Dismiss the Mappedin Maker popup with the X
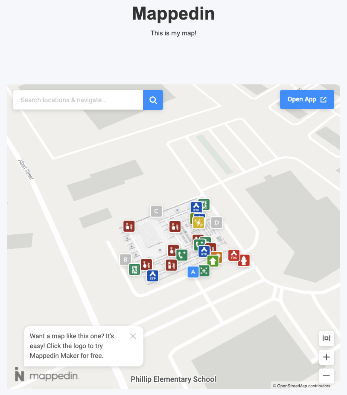Viewport: 347px width, 395px height. click(133, 336)
